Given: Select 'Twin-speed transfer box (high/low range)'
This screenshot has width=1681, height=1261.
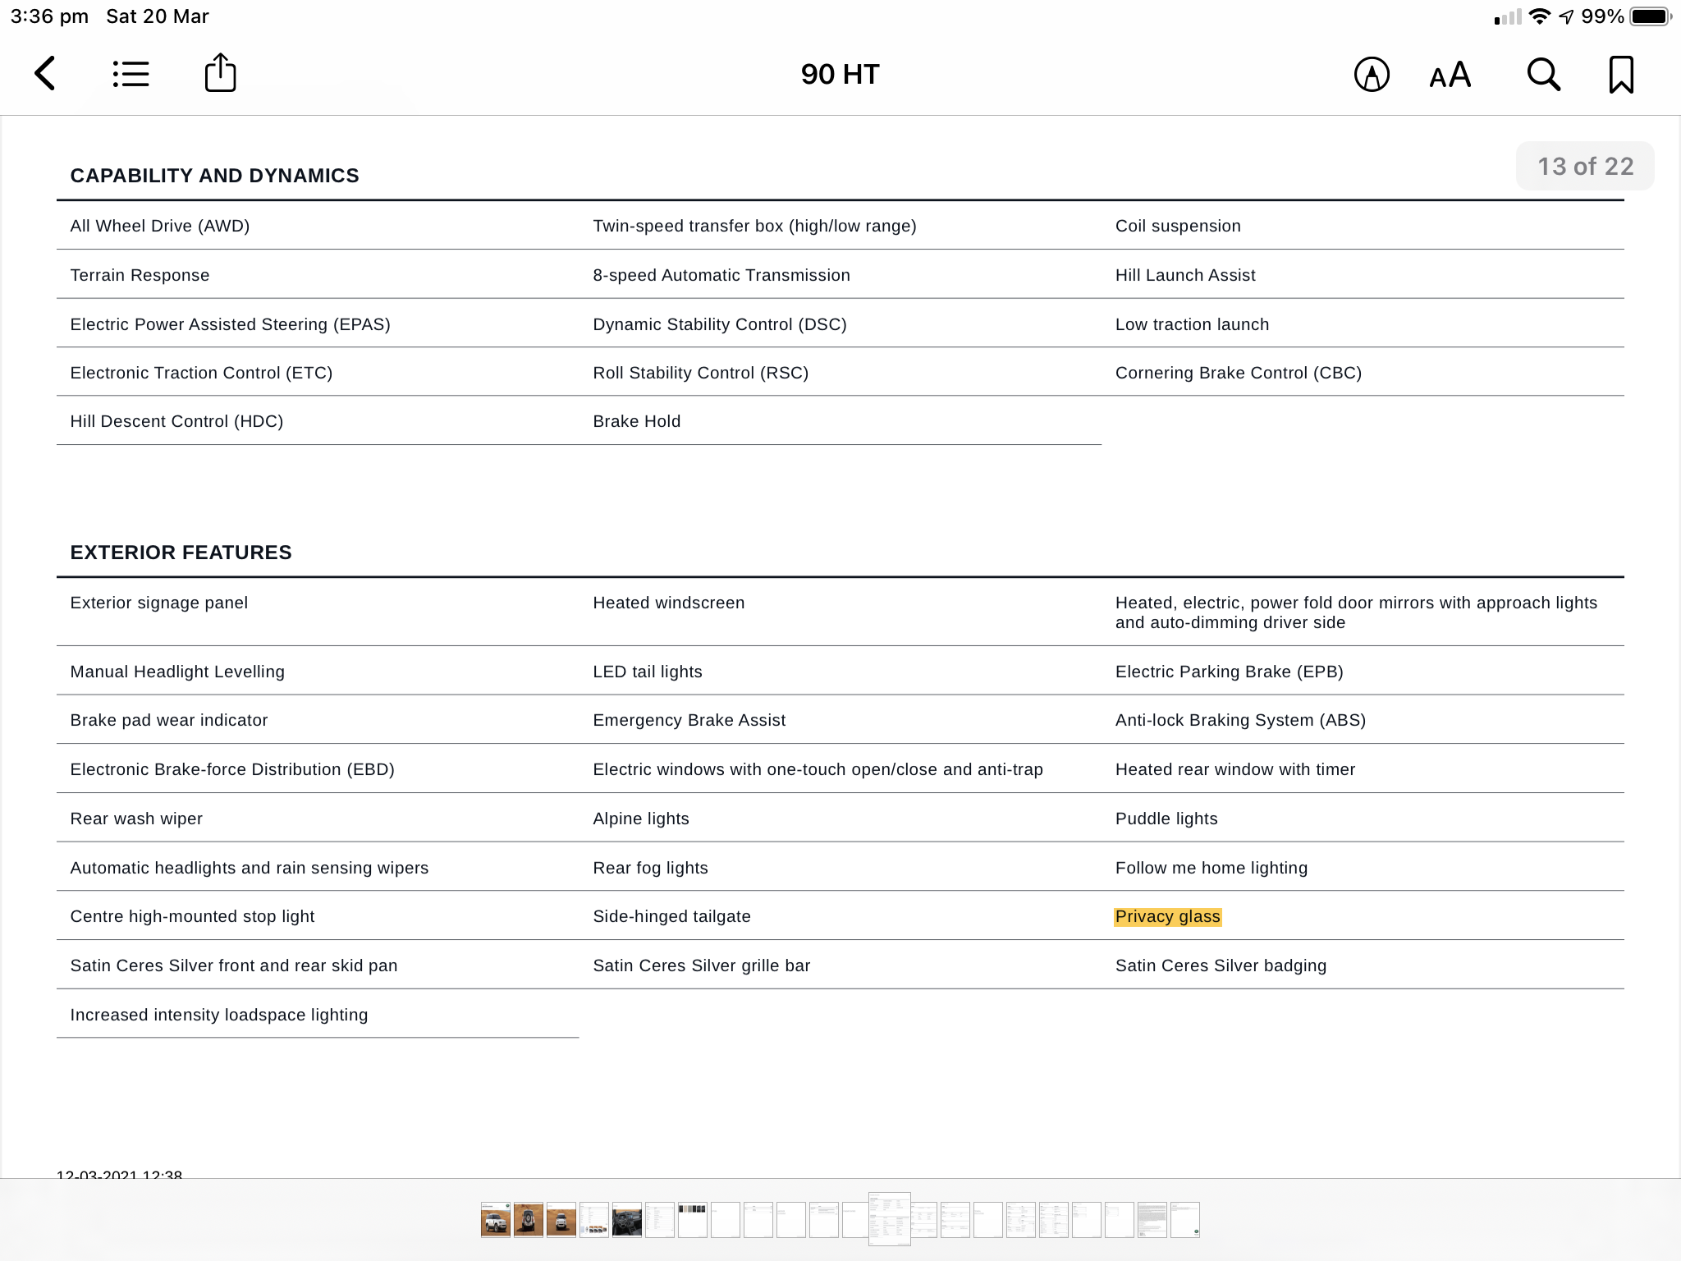Looking at the screenshot, I should pos(754,226).
